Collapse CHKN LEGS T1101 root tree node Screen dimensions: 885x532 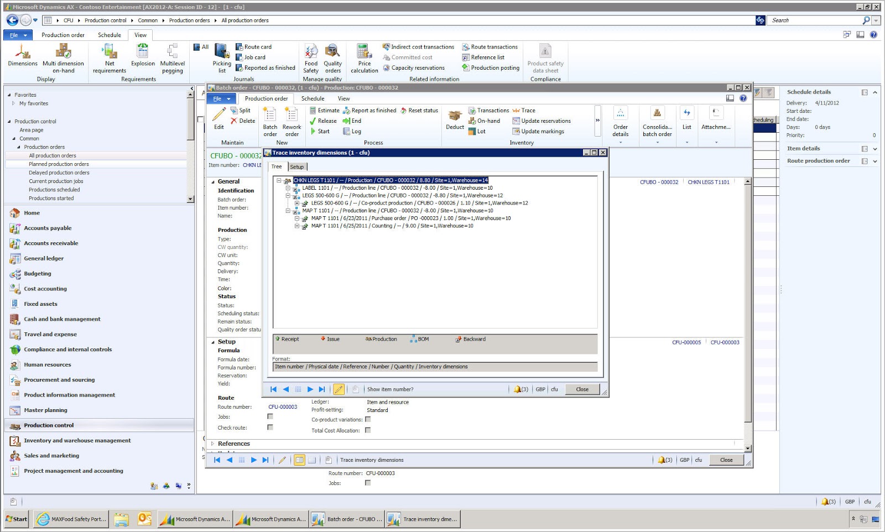279,180
